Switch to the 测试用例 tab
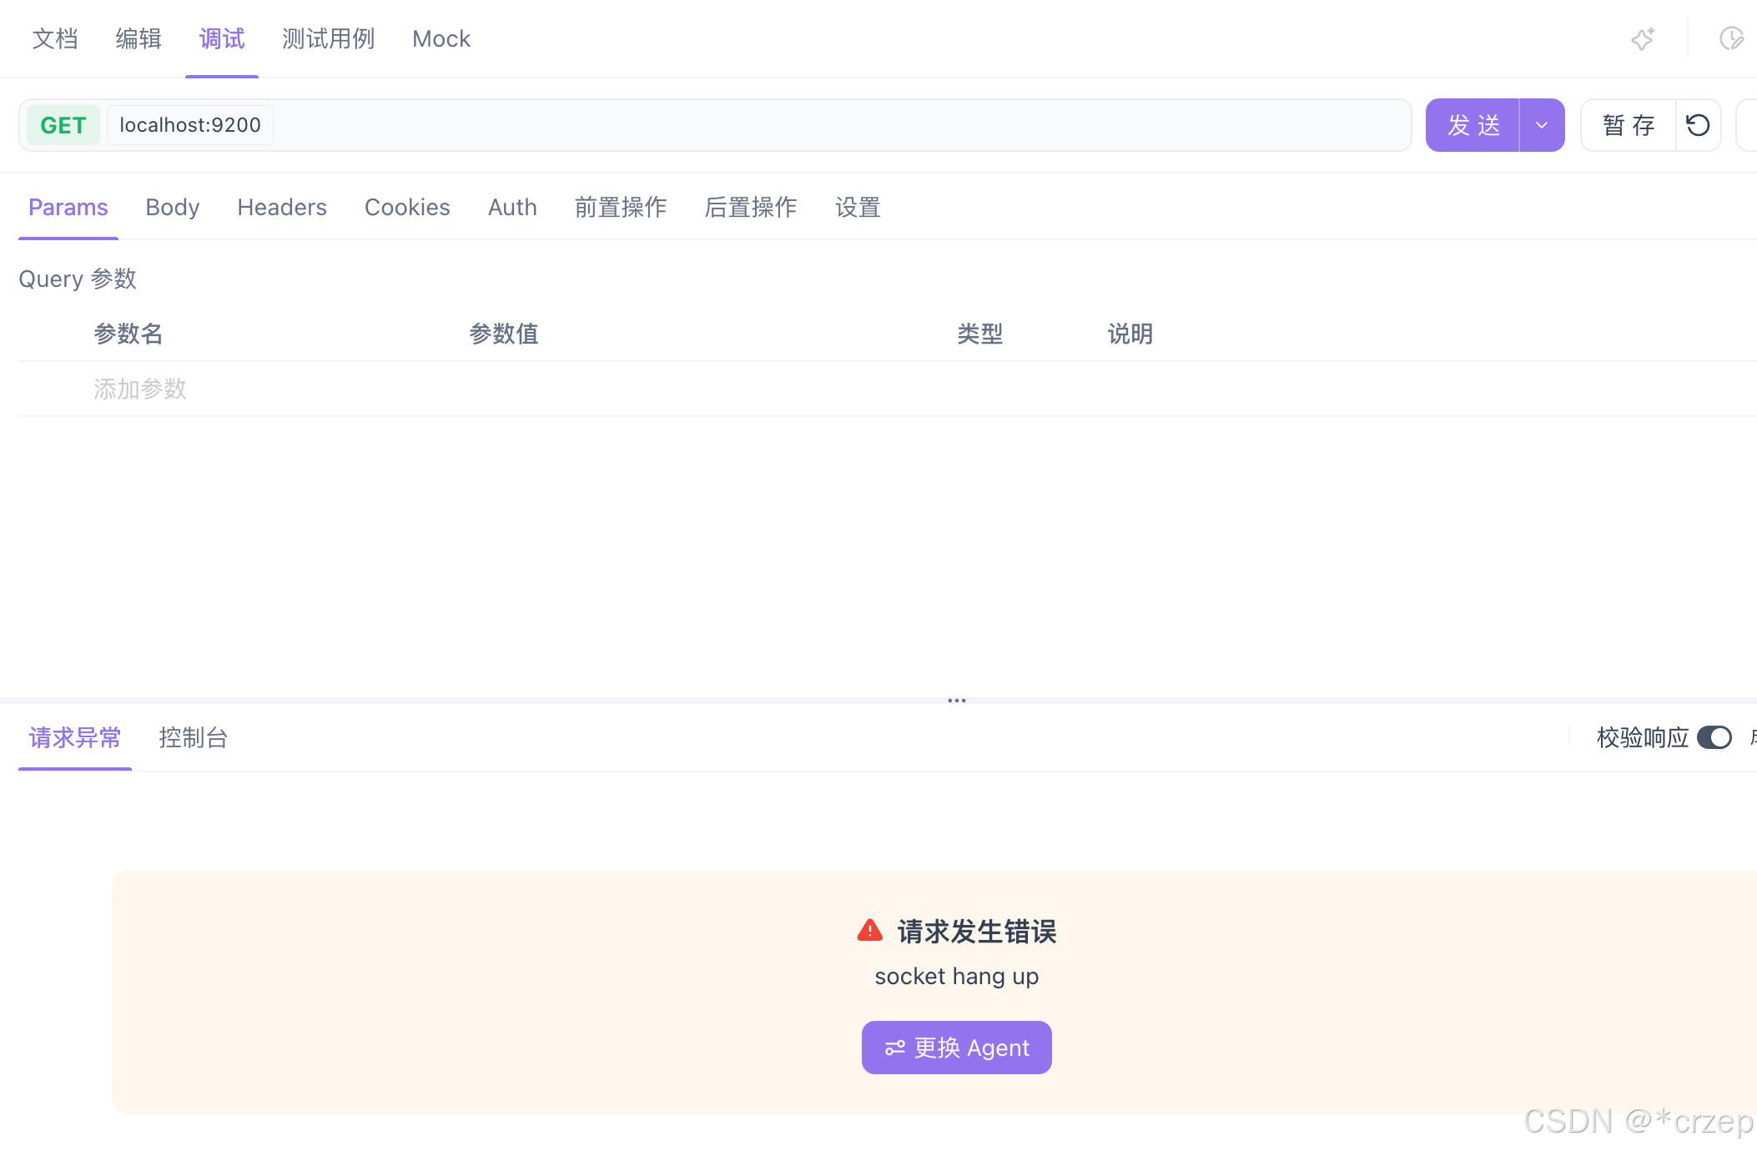Image resolution: width=1757 pixels, height=1151 pixels. pyautogui.click(x=328, y=39)
